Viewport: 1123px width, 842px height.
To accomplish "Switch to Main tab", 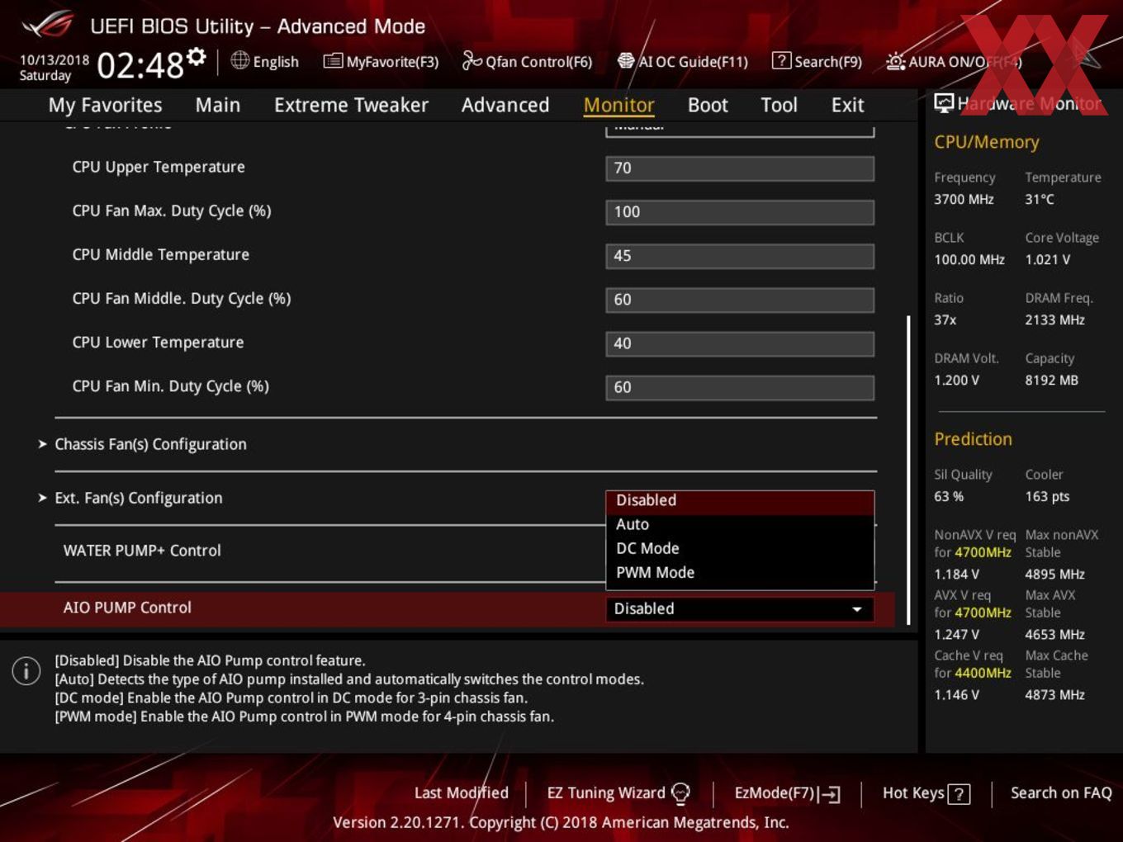I will coord(218,105).
